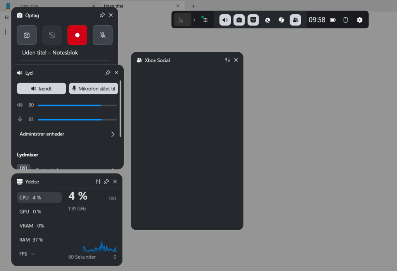The height and width of the screenshot is (271, 397).
Task: Select the RAM 37 % metric
Action: tap(39, 240)
